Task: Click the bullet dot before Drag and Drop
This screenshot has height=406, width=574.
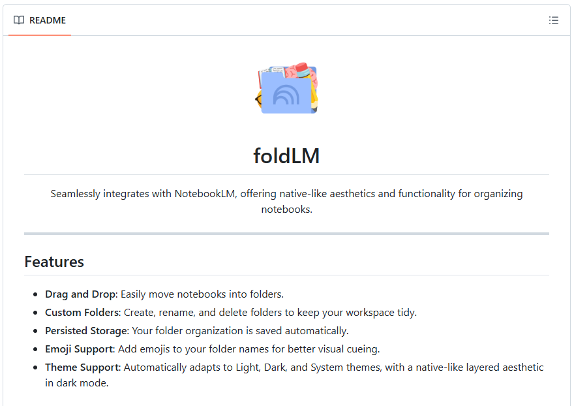Action: pos(35,294)
